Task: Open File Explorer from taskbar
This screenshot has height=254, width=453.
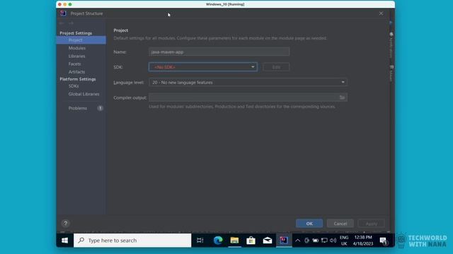Action: pyautogui.click(x=234, y=240)
